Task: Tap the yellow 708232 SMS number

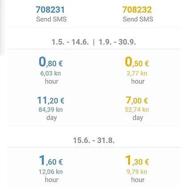Action: coord(137,9)
